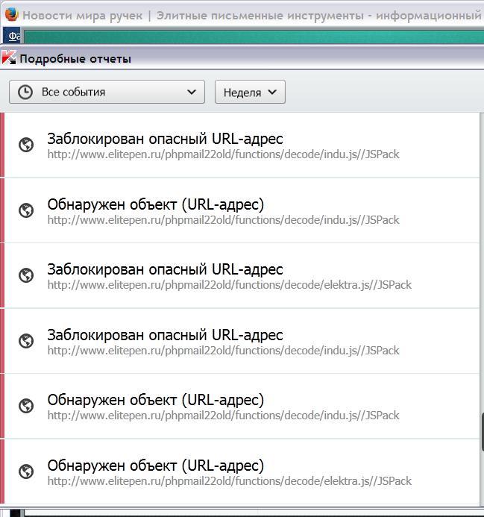Click the first elektra.js URL under a blocked event
This screenshot has width=484, height=517.
(x=229, y=285)
